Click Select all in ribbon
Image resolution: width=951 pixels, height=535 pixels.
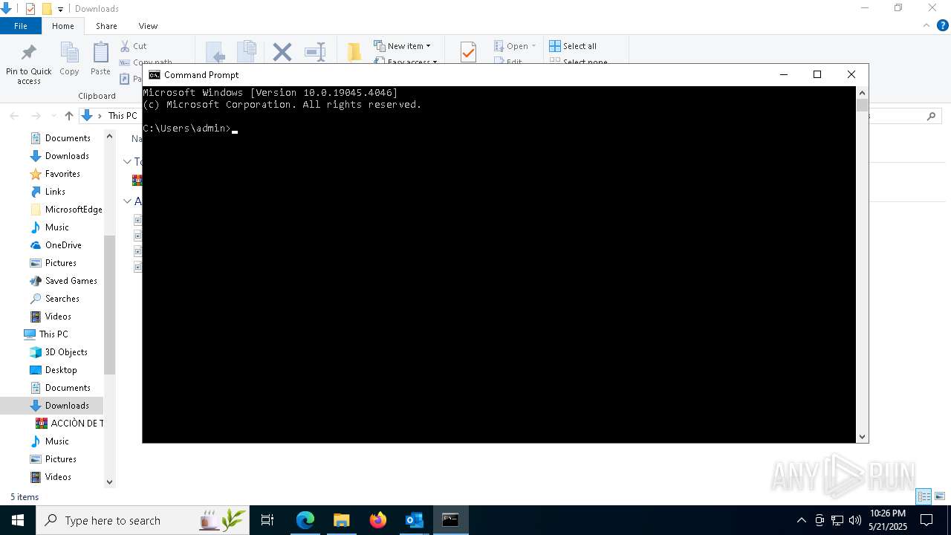pos(573,46)
